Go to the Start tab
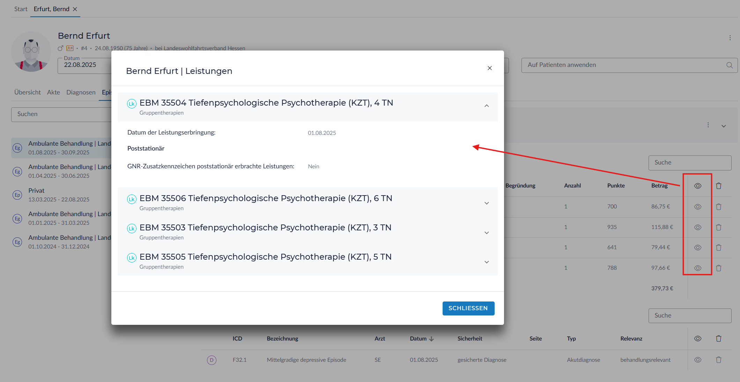The image size is (740, 382). point(21,9)
